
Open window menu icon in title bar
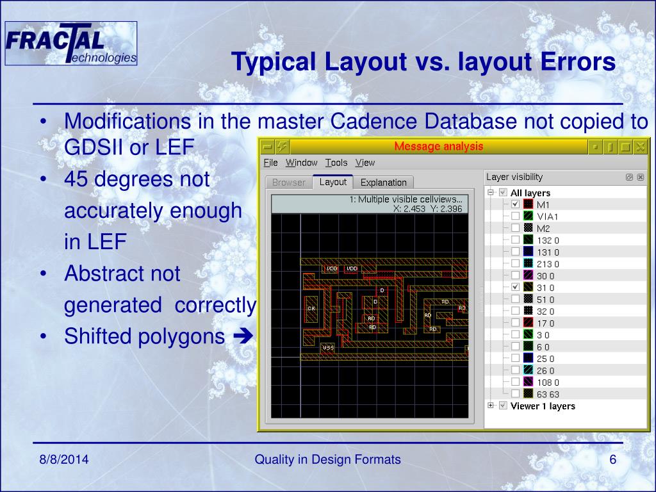click(268, 147)
